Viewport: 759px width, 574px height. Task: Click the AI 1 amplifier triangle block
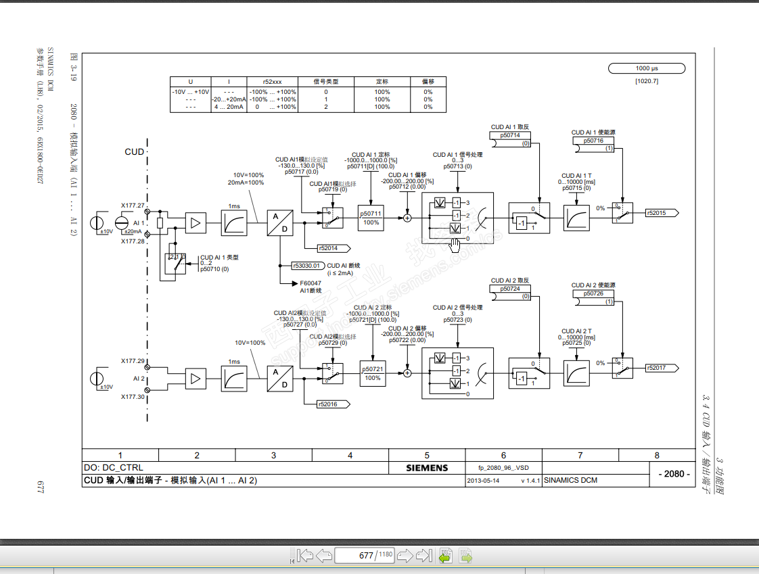[x=195, y=223]
